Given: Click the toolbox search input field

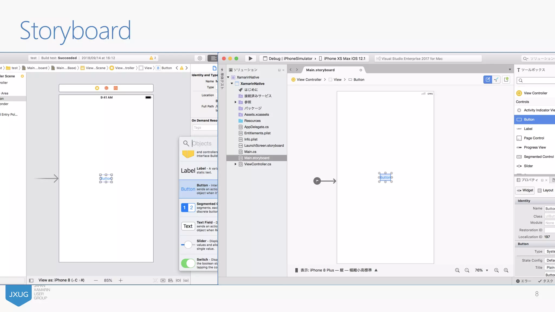Looking at the screenshot, I should [538, 80].
